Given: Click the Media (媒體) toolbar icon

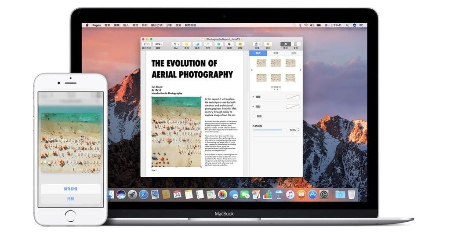Looking at the screenshot, I should [x=229, y=44].
